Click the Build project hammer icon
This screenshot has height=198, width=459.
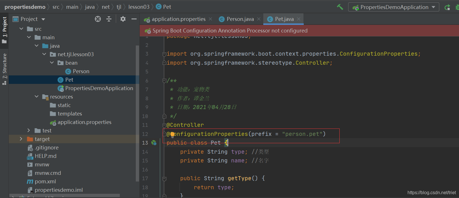click(x=340, y=7)
